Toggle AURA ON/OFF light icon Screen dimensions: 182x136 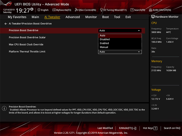point(150,10)
